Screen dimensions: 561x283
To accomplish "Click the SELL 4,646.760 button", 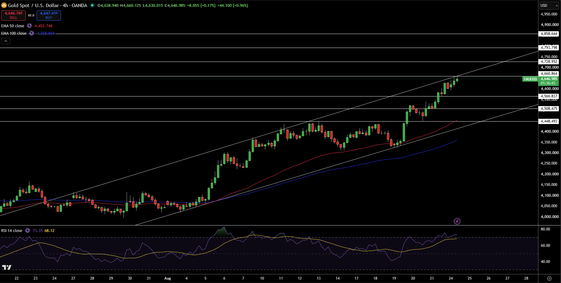I will (13, 15).
